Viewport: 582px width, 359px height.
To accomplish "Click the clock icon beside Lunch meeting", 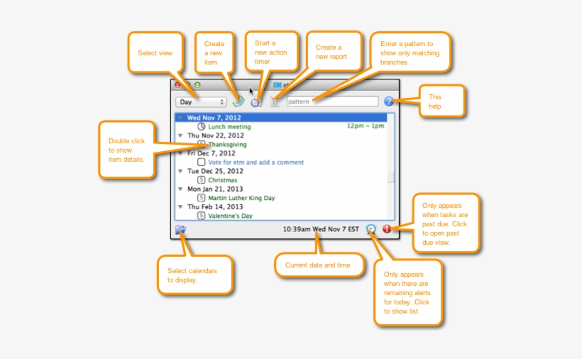I will click(201, 127).
